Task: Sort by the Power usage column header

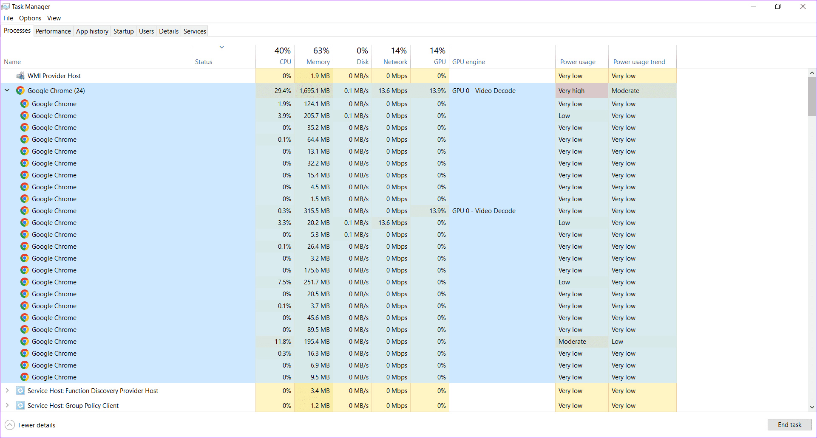Action: point(582,56)
